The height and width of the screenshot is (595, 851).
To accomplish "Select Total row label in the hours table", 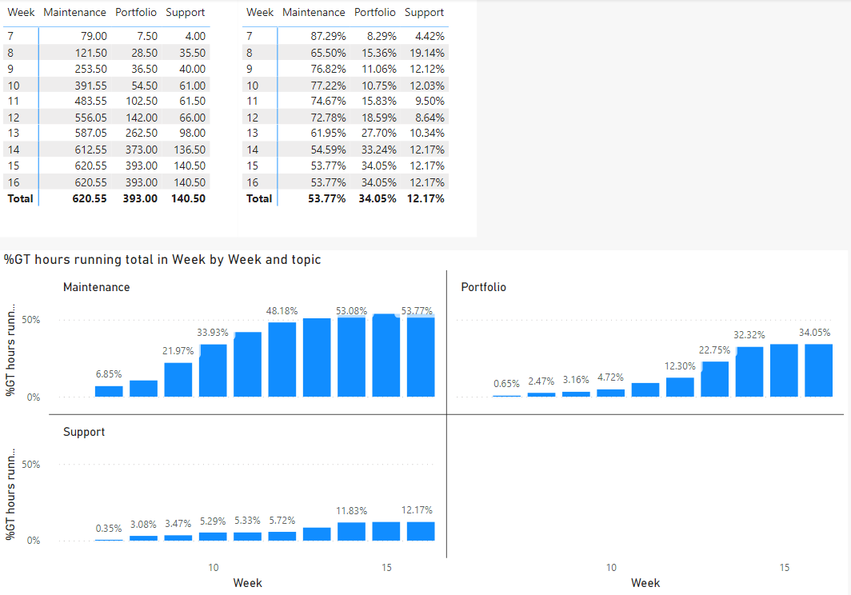I will pos(20,198).
